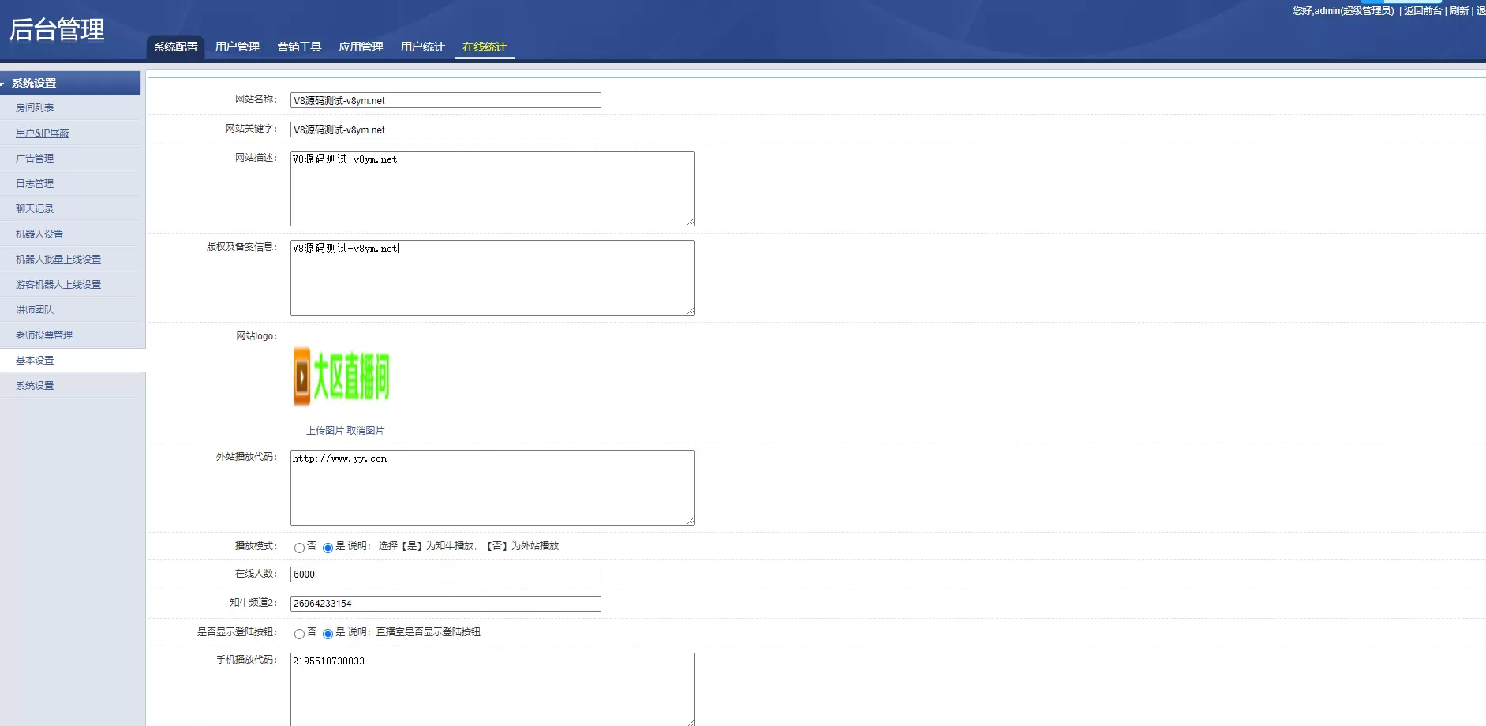The width and height of the screenshot is (1486, 726).
Task: Click inside the 外站播放代码 textarea
Action: click(492, 488)
